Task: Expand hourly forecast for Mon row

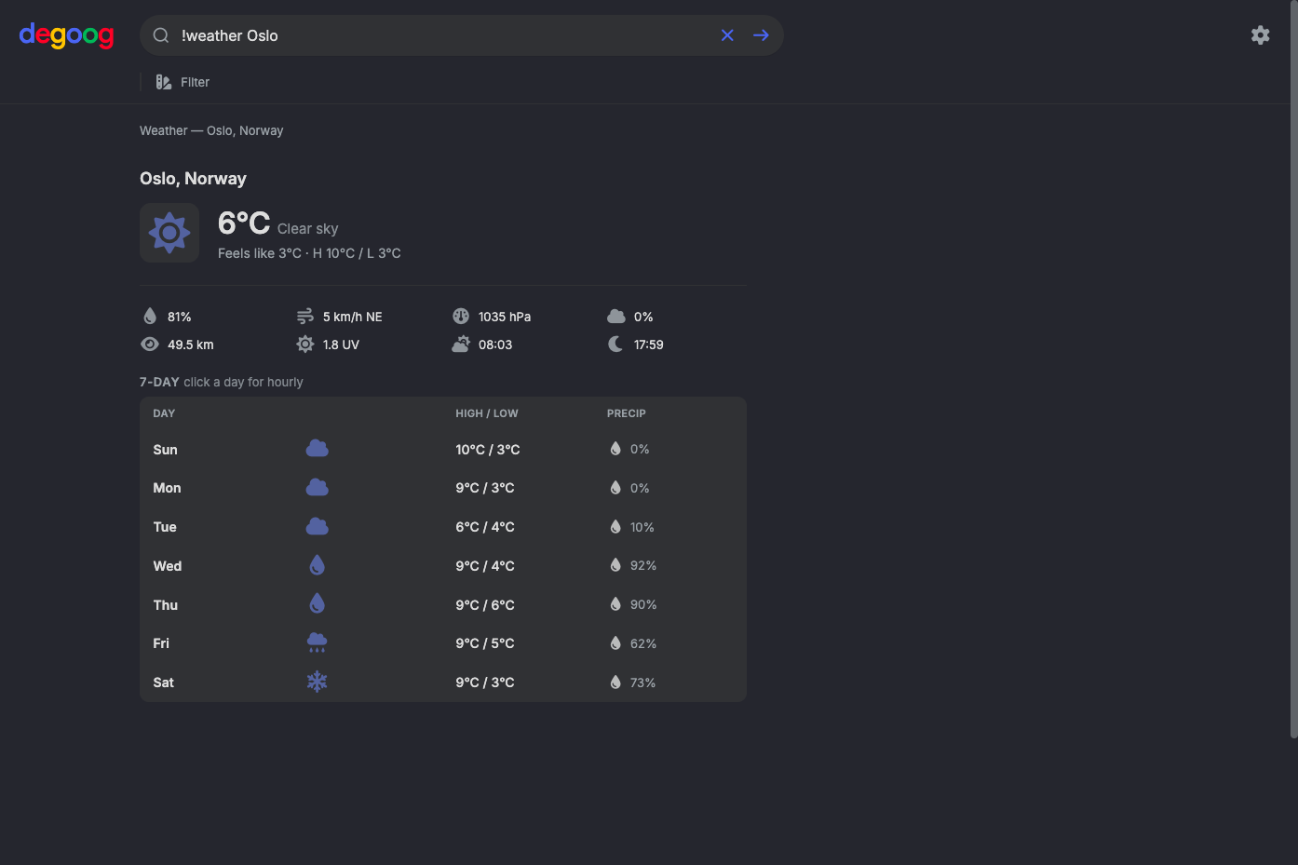Action: [443, 488]
